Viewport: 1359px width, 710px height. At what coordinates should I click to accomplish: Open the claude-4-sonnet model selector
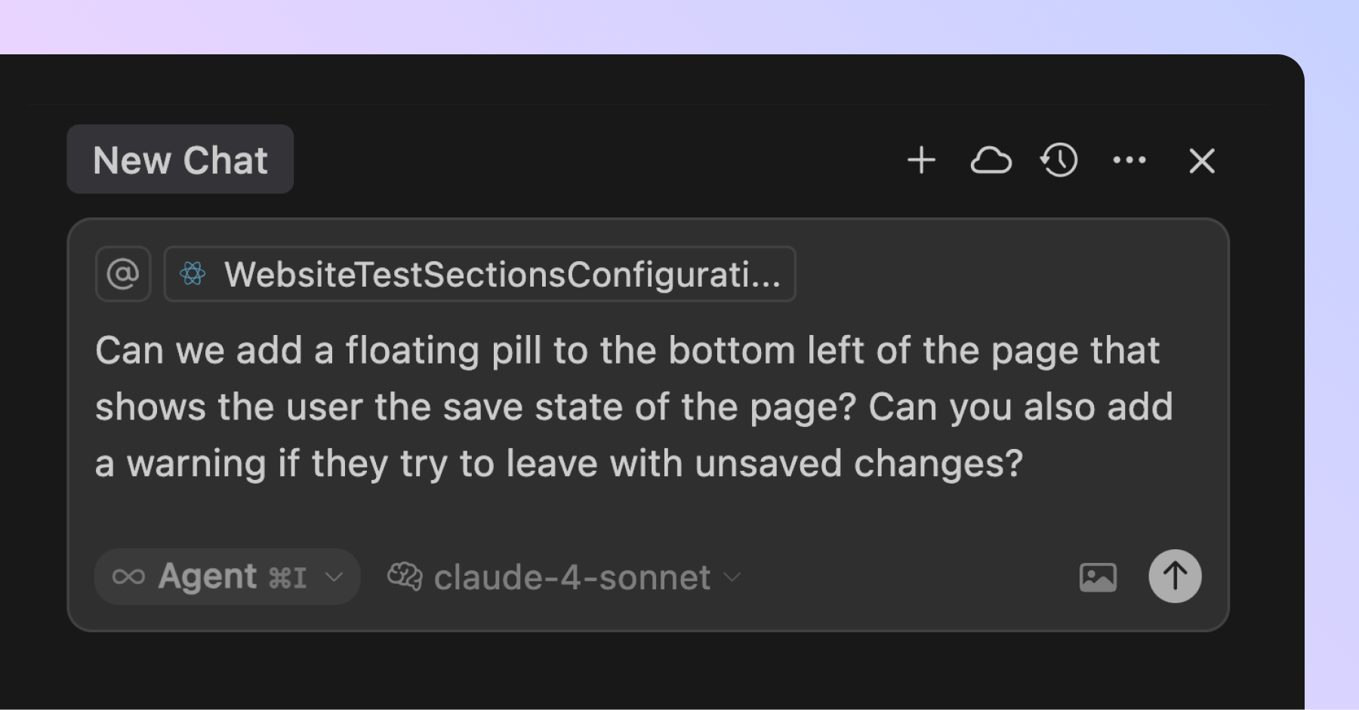click(x=572, y=578)
